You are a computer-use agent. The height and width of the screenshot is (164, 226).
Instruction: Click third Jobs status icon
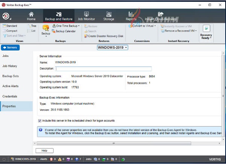(x=112, y=159)
